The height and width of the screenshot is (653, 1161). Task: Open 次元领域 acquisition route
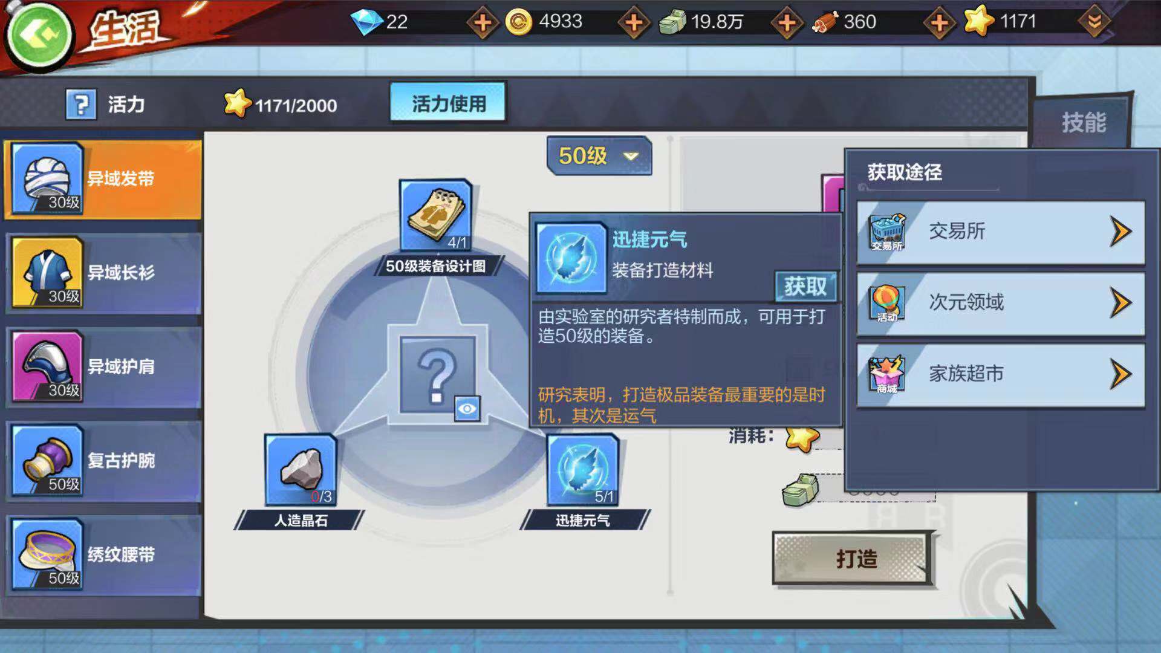1001,303
